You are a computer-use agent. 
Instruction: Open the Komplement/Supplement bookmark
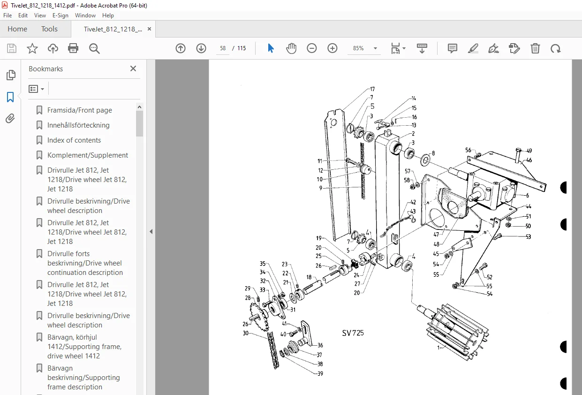click(88, 155)
